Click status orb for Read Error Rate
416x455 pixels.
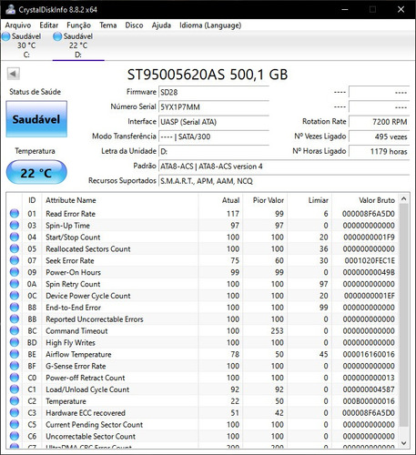point(15,214)
